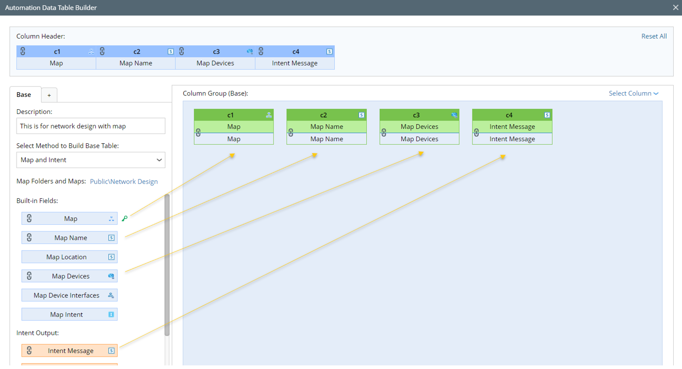
Task: Click light-green Map Name row in c2 card
Action: click(x=327, y=126)
